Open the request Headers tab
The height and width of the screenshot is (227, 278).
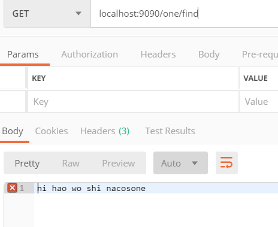(x=158, y=55)
